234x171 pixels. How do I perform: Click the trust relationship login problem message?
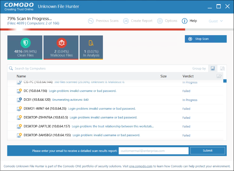click(x=113, y=126)
